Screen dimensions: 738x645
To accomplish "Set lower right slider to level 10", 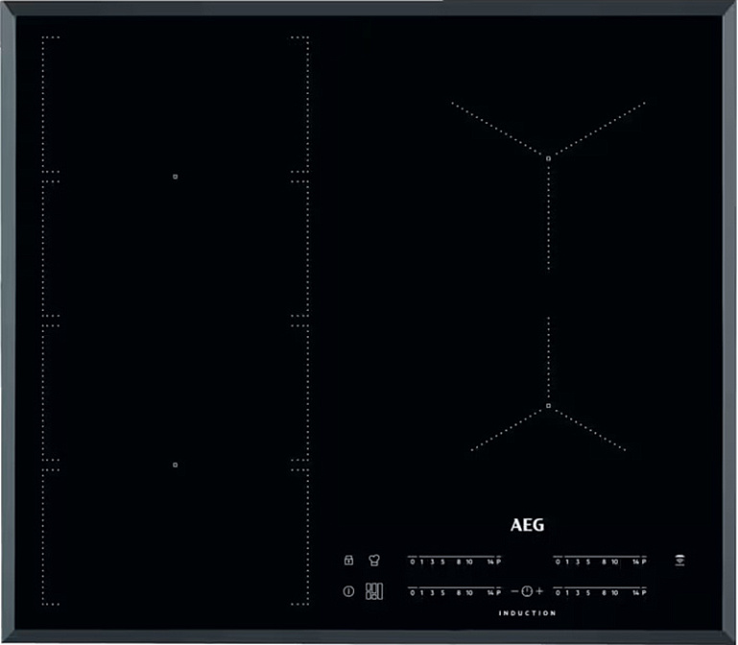I will pyautogui.click(x=615, y=592).
